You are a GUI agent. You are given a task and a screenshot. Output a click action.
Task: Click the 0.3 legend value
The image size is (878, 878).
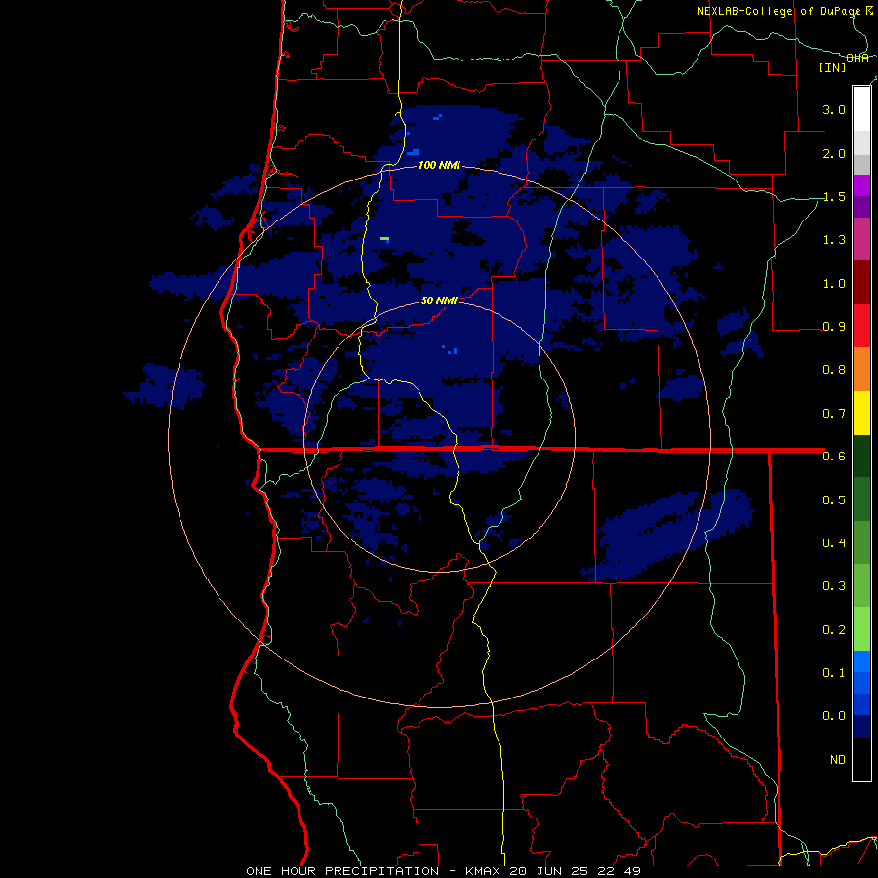(834, 586)
